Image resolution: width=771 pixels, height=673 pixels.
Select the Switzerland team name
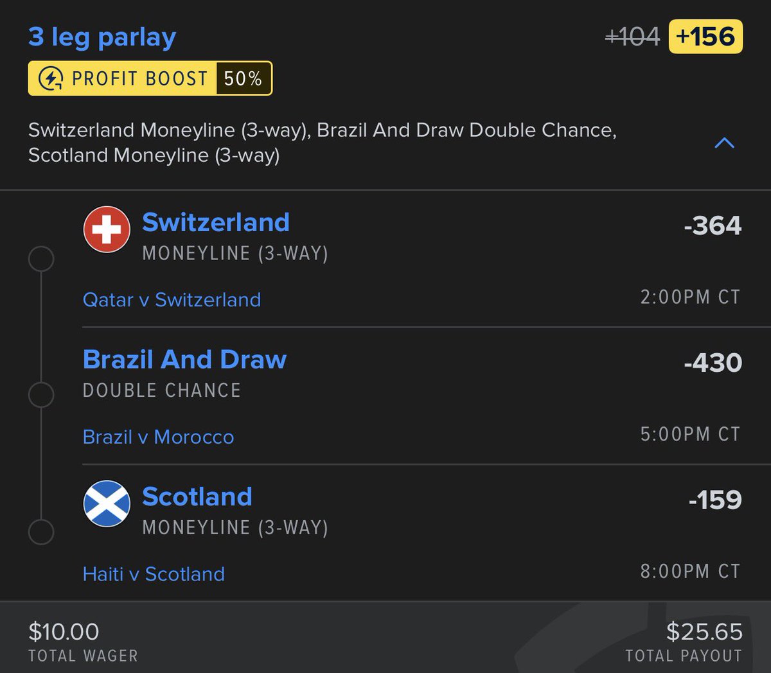point(216,222)
